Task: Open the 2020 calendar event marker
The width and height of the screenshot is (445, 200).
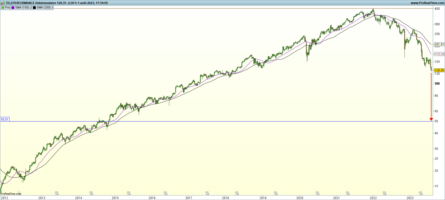Action: click(x=317, y=193)
